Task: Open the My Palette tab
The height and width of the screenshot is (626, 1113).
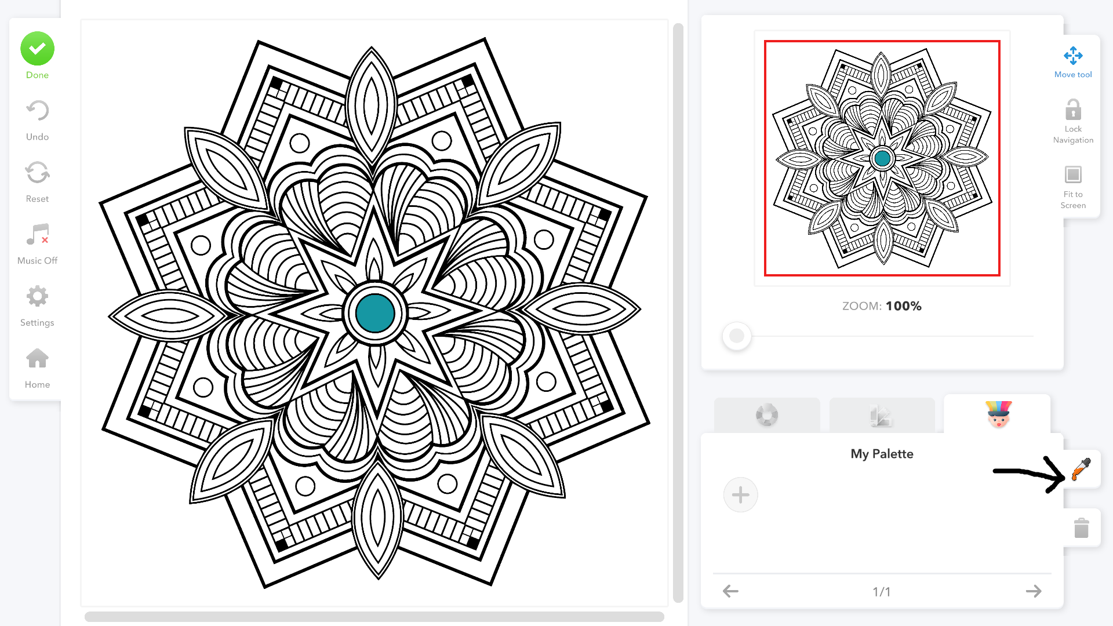Action: tap(998, 414)
